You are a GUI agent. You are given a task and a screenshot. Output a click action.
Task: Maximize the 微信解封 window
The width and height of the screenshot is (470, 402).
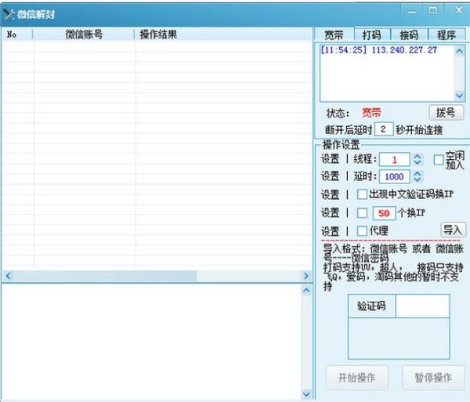pos(432,10)
